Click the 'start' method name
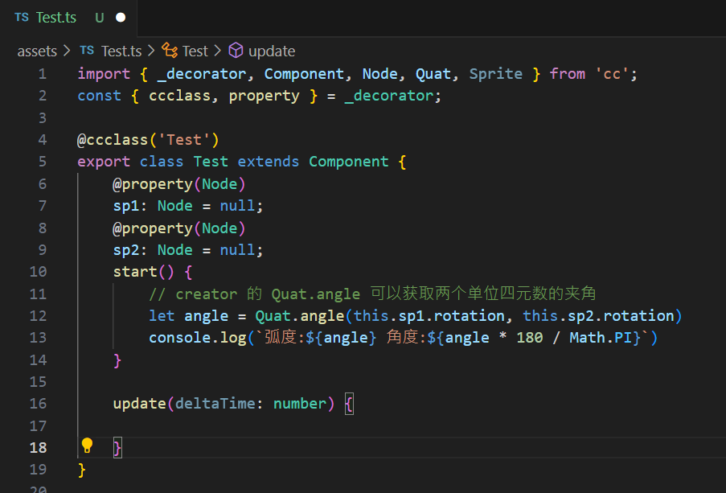 pos(135,272)
